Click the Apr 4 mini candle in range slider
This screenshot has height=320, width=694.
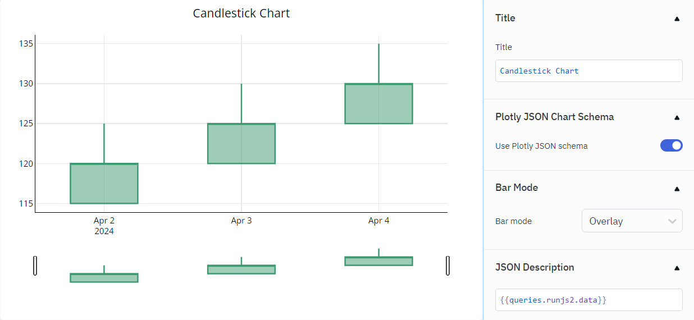(378, 261)
